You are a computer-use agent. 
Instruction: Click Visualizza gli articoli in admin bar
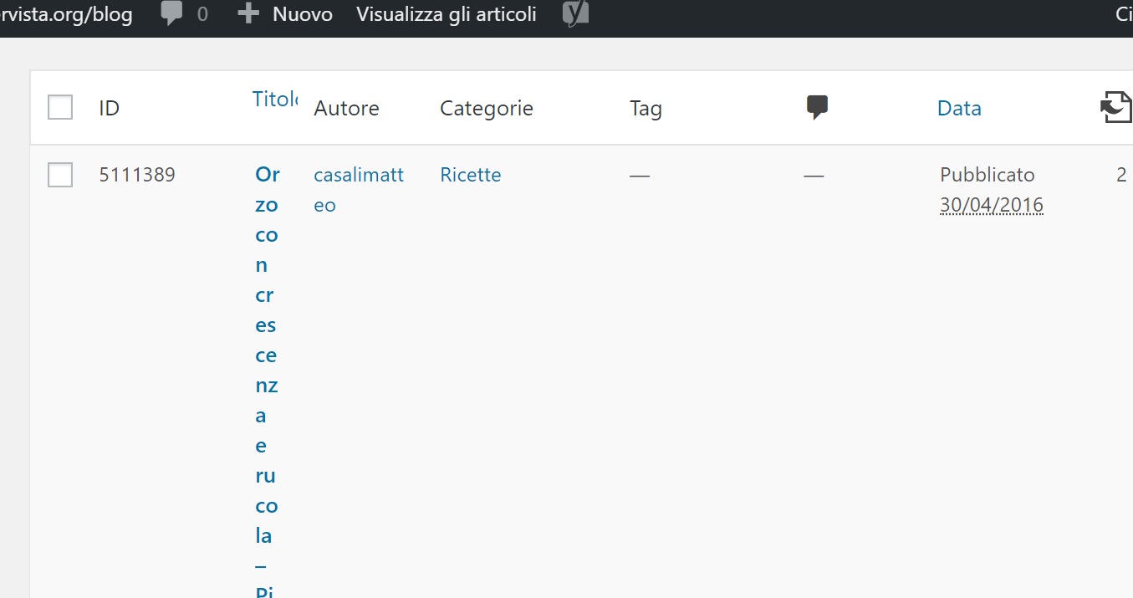pyautogui.click(x=447, y=14)
